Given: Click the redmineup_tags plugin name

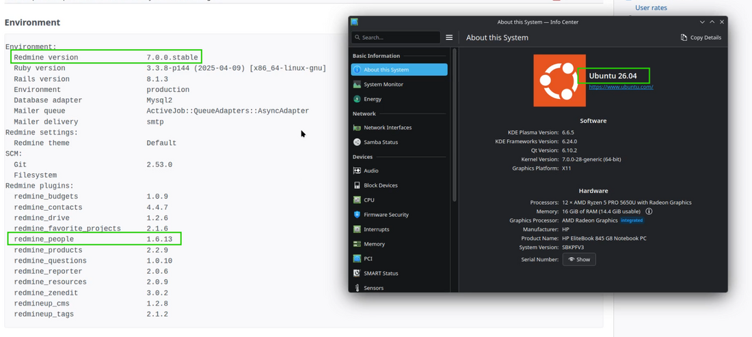Looking at the screenshot, I should [44, 314].
